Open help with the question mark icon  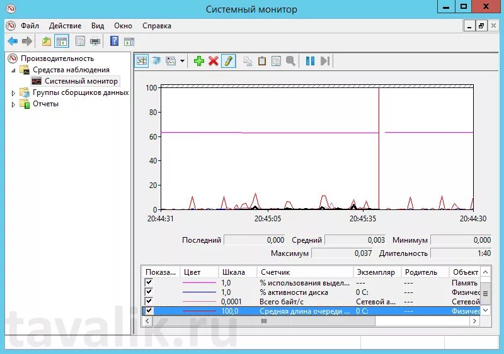(x=114, y=41)
